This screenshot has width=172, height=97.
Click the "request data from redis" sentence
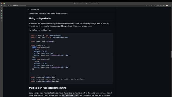pyautogui.click(x=48, y=13)
